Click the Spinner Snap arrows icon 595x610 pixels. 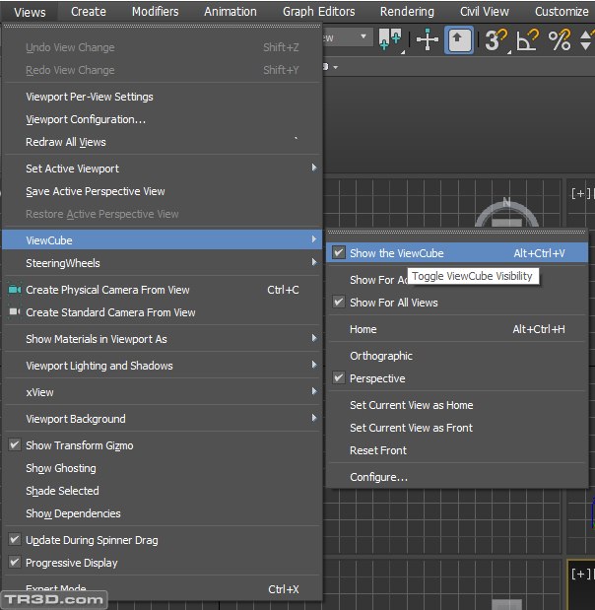[587, 39]
